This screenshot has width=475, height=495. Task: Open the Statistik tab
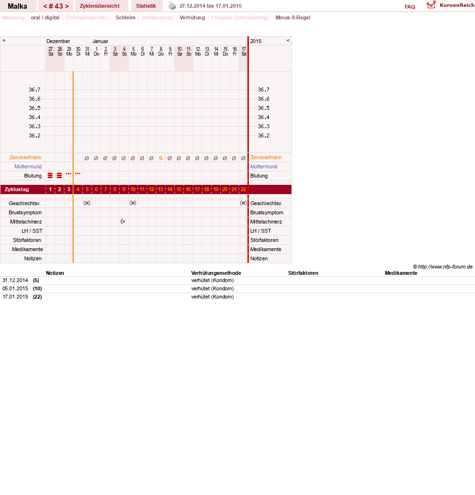click(146, 6)
